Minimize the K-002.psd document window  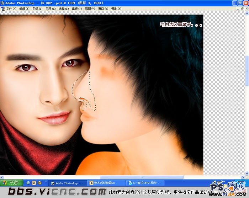pyautogui.click(x=238, y=9)
